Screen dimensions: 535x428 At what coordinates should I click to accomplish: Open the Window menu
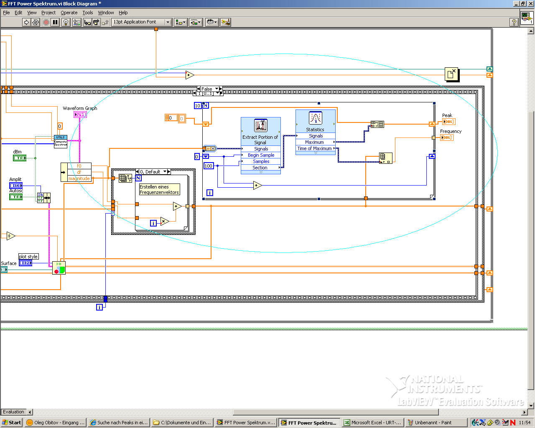106,13
